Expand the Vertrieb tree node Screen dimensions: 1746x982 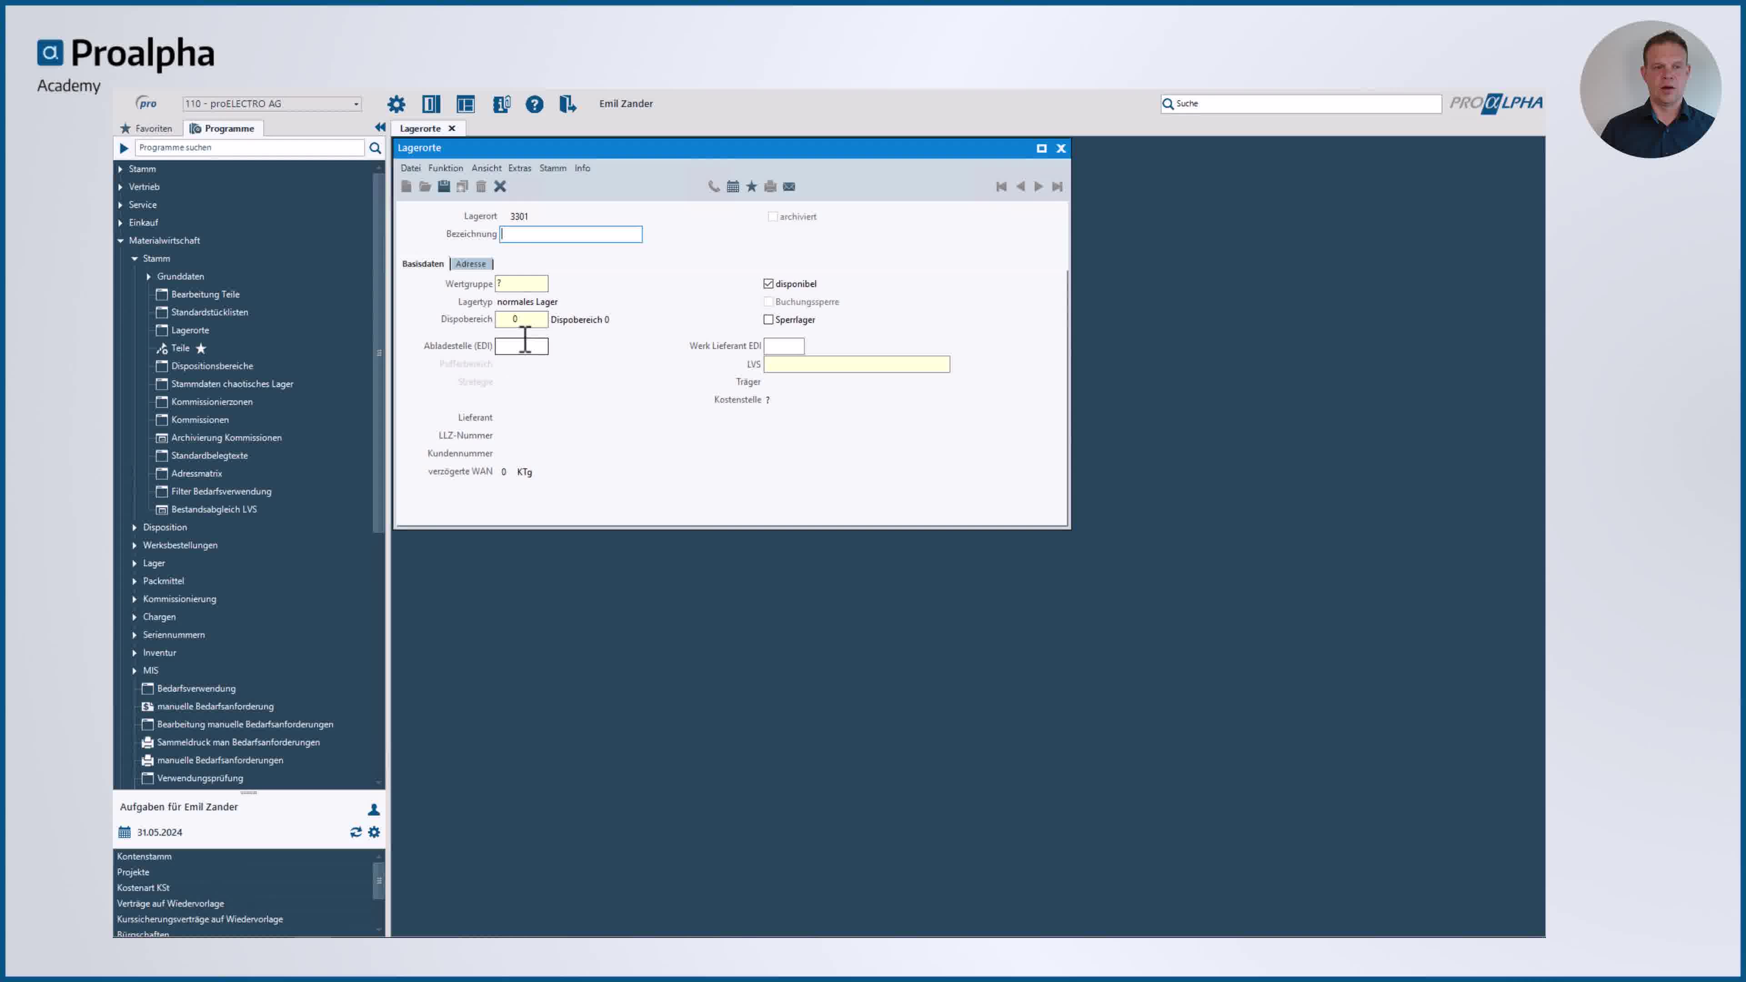point(120,187)
